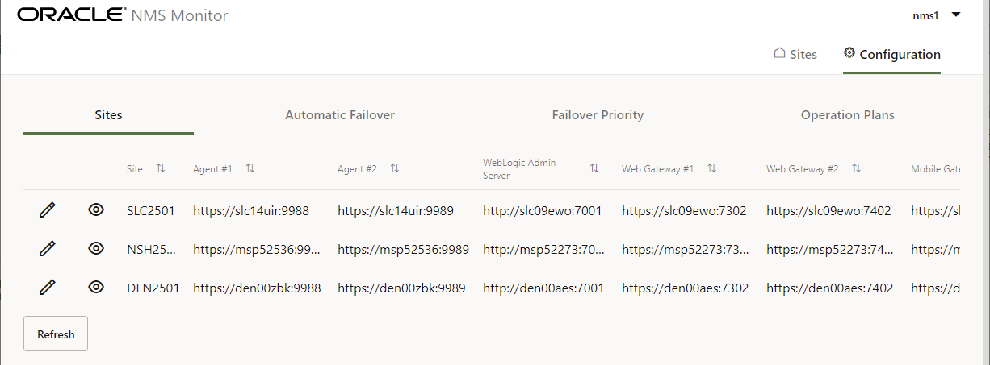Screen dimensions: 990x365
Task: Go to the Sites home navigation item
Action: [795, 55]
